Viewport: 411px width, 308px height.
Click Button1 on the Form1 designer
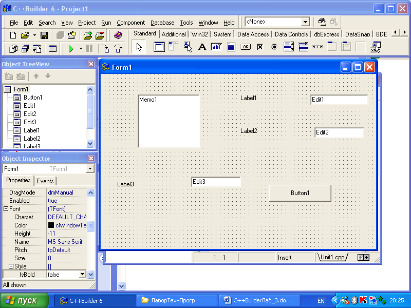click(300, 193)
